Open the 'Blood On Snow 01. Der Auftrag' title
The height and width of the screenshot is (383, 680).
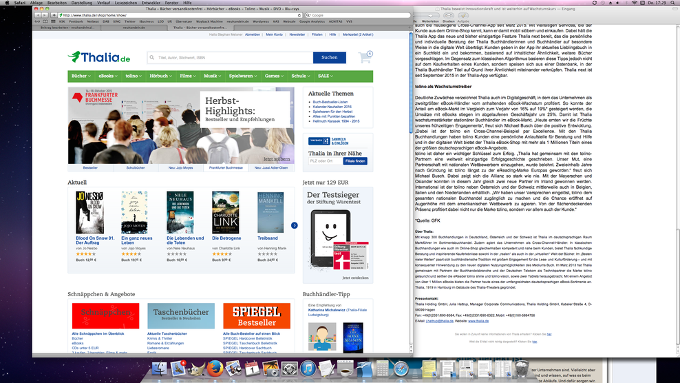(x=95, y=240)
